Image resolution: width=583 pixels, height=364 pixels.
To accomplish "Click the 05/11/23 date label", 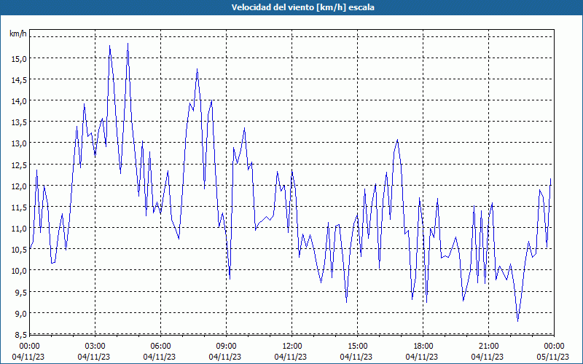I will pyautogui.click(x=553, y=357).
